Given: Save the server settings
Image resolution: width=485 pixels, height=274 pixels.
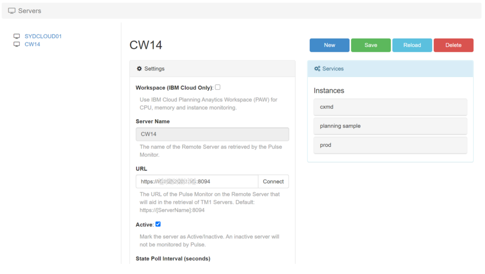Looking at the screenshot, I should click(371, 45).
